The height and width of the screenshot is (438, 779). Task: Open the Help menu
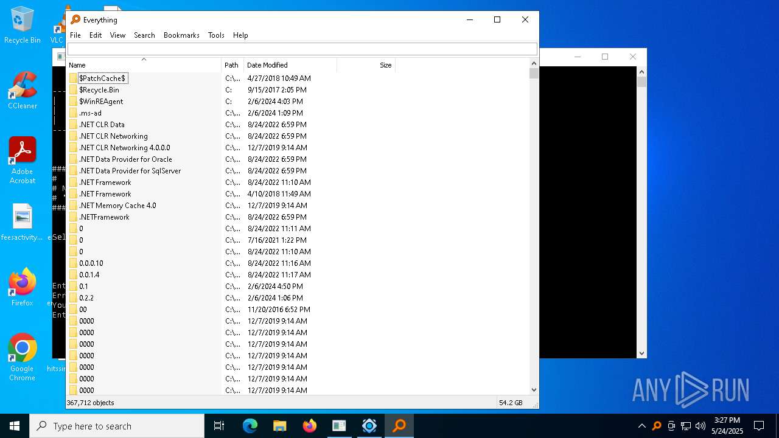pos(240,35)
